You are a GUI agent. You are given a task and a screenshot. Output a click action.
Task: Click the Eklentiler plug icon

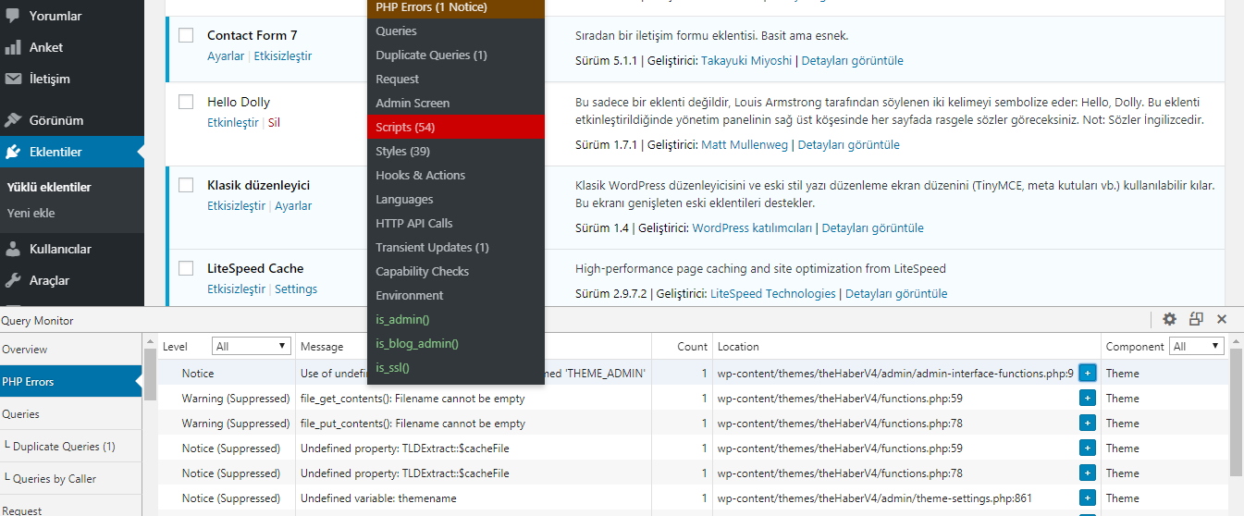pyautogui.click(x=13, y=152)
